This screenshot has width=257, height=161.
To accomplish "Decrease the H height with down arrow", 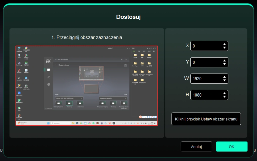I will pos(224,97).
